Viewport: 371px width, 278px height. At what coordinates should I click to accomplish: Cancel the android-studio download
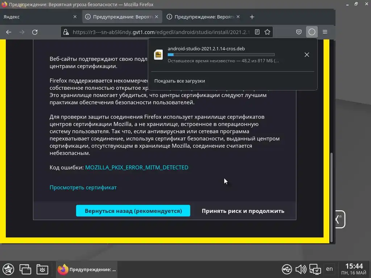[307, 55]
